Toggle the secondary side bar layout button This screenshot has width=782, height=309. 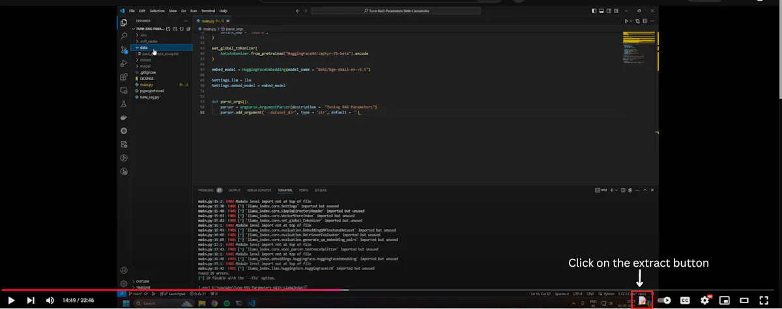pos(608,11)
